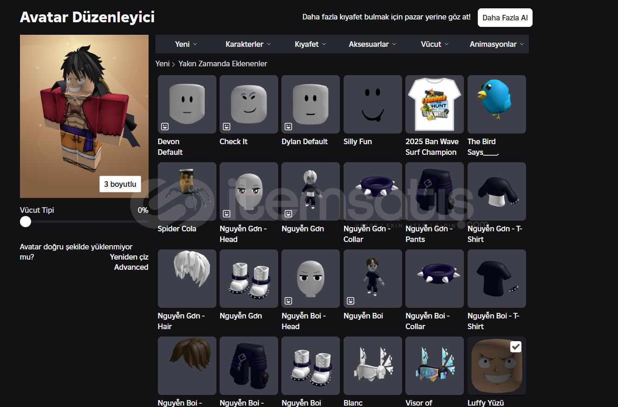Equip The Bird Says blue bird accessory
The height and width of the screenshot is (407, 618).
point(497,104)
